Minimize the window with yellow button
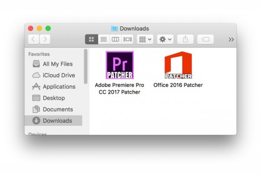261x174 pixels. (40, 28)
